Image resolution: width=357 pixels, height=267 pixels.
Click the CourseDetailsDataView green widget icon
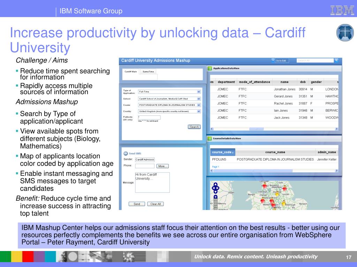210,138
